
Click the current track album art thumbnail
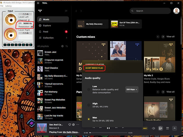click(x=42, y=128)
